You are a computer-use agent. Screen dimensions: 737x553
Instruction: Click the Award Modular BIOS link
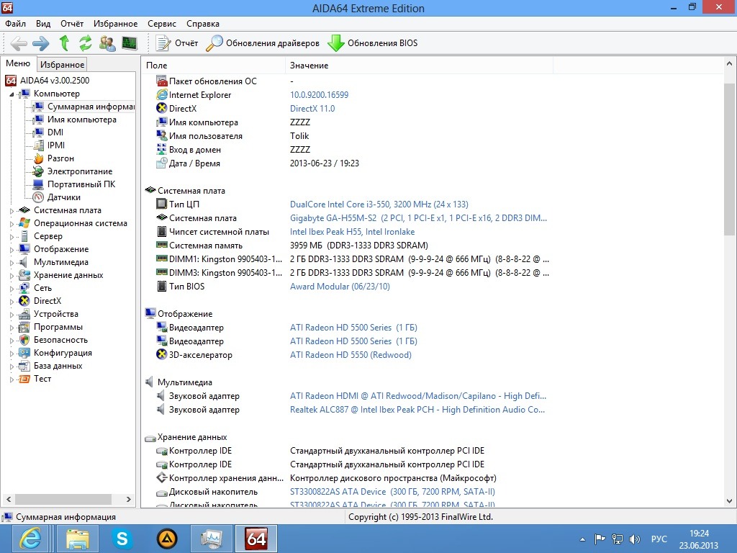pos(340,287)
